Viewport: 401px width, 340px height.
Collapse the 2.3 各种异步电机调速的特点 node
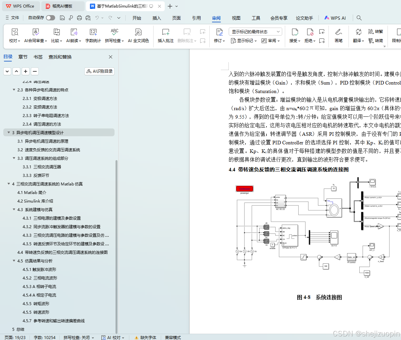click(x=14, y=90)
